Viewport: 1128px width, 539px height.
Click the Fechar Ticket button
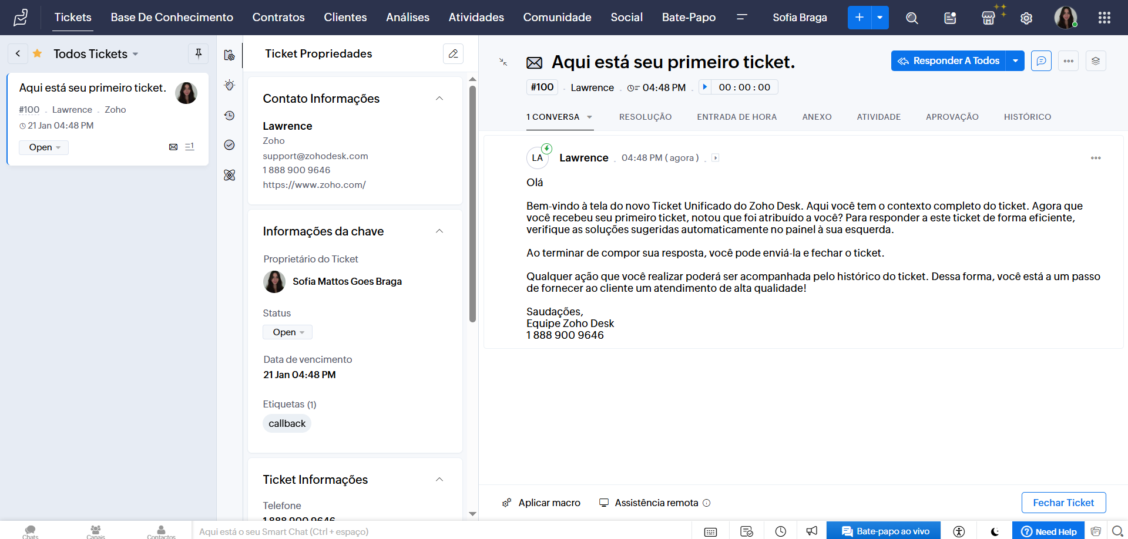pyautogui.click(x=1063, y=503)
